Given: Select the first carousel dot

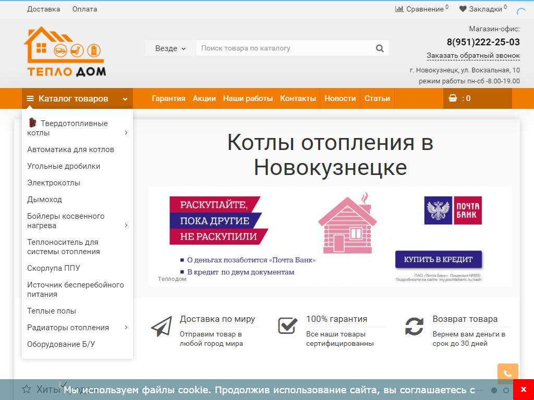Looking at the screenshot, I should click(494, 390).
